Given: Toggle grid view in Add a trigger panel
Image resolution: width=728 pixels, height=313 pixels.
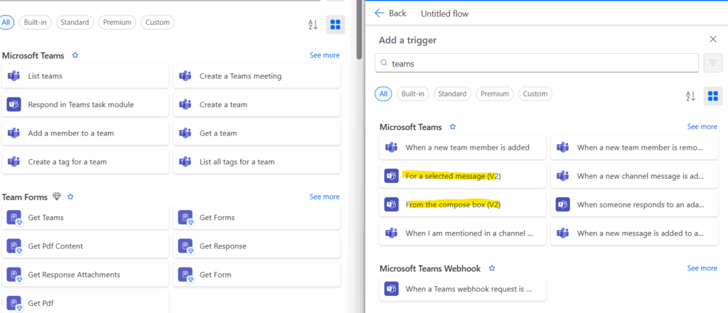Looking at the screenshot, I should [x=712, y=96].
